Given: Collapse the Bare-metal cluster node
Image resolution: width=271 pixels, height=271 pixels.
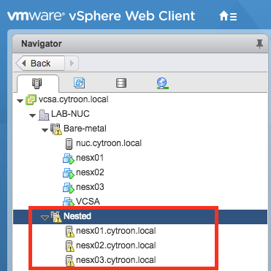Looking at the screenshot, I should point(45,130).
